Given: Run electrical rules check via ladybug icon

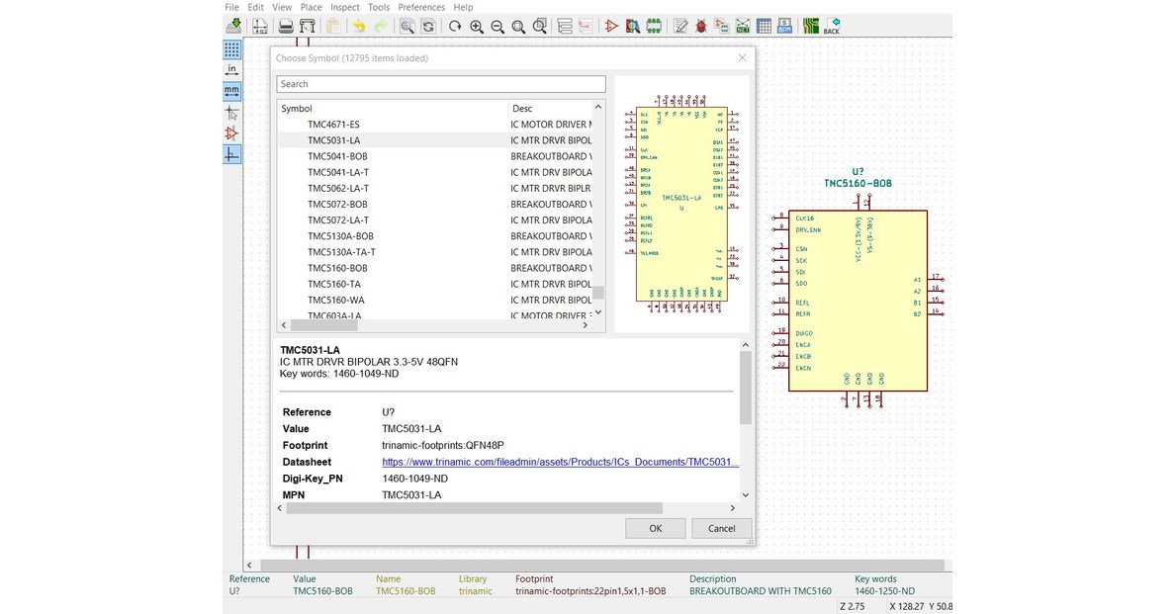Looking at the screenshot, I should [x=700, y=26].
